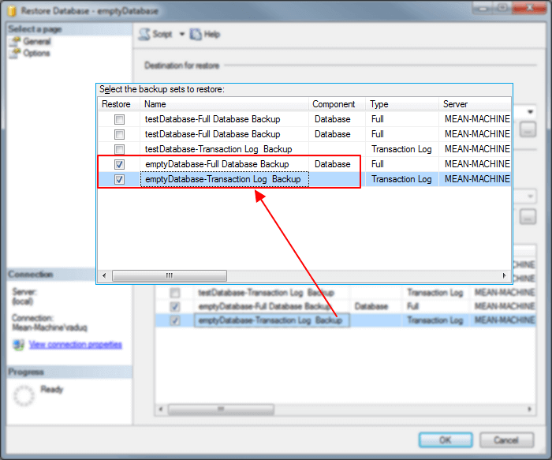Click the Restore column header
This screenshot has width=552, height=460.
[x=118, y=104]
